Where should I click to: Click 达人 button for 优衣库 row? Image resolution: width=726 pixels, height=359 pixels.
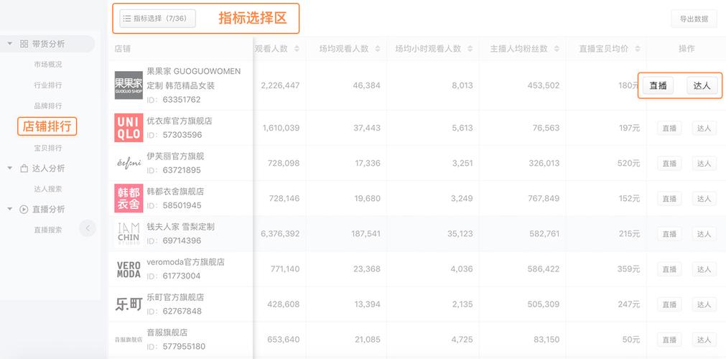pos(704,129)
